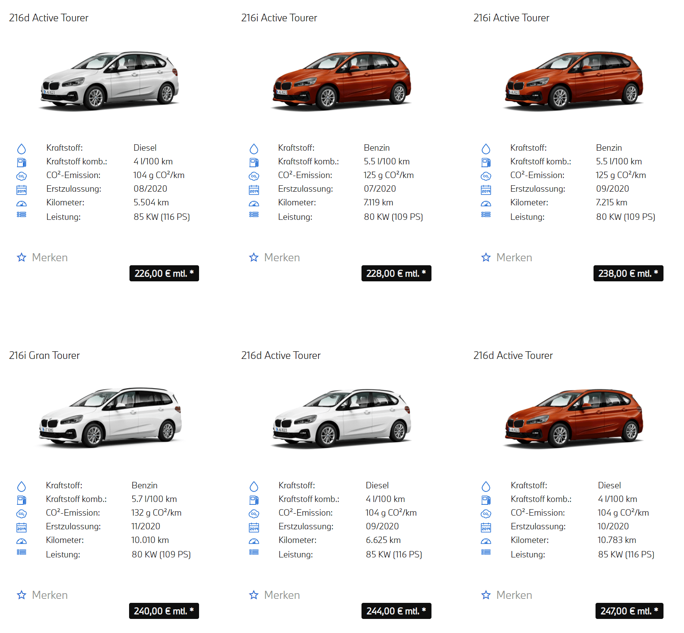
Task: Click CO2 cloud icon on 228,00 € card
Action: click(x=254, y=176)
